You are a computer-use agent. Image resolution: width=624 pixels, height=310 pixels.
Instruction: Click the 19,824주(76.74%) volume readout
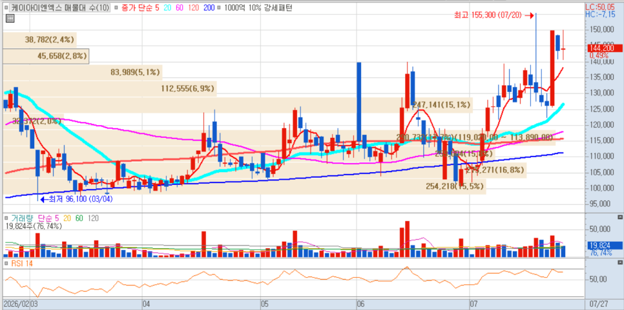click(34, 226)
